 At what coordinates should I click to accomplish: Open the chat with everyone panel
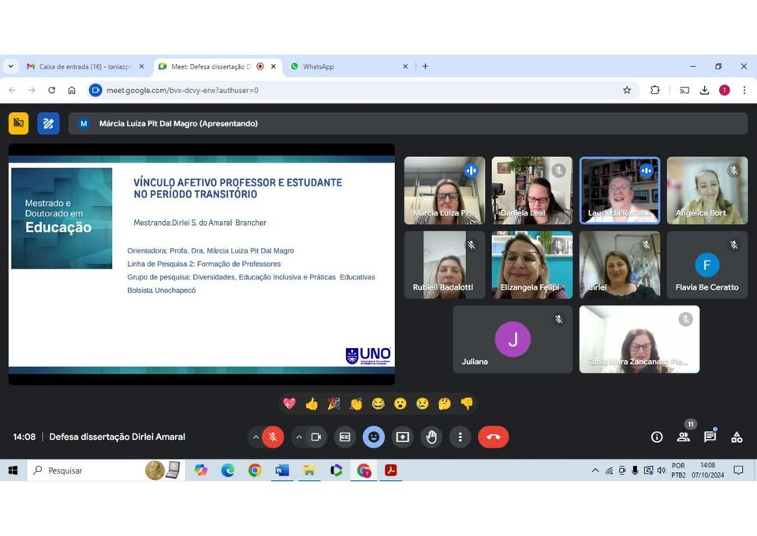710,437
